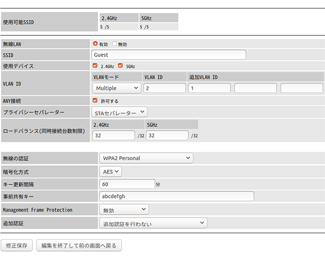
Task: Click 編集を終了して前の画面へ戻る button
Action: tap(79, 246)
